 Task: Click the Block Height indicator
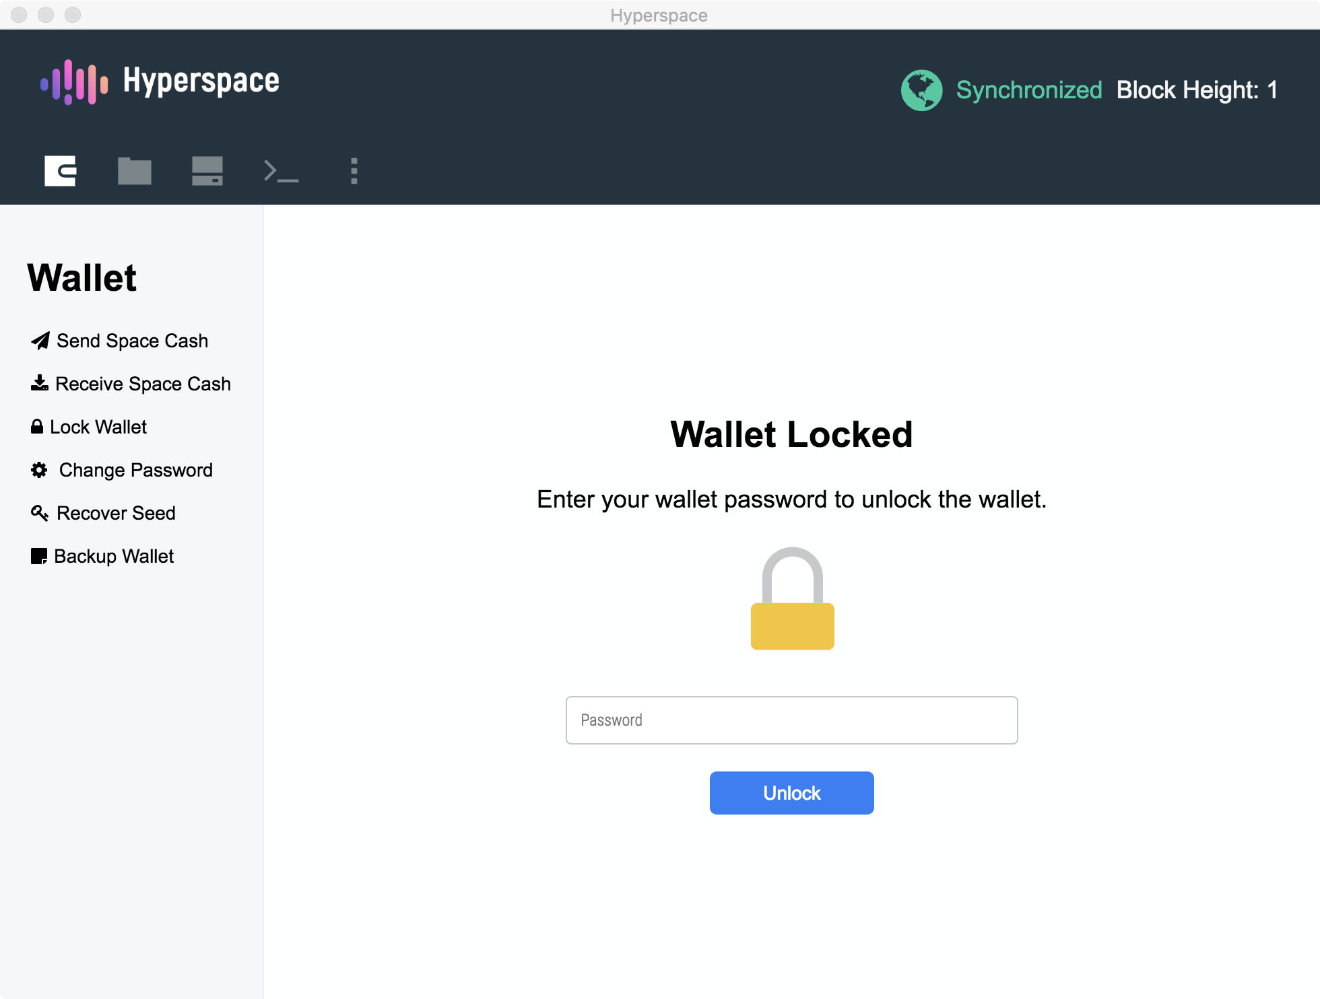[x=1197, y=90]
